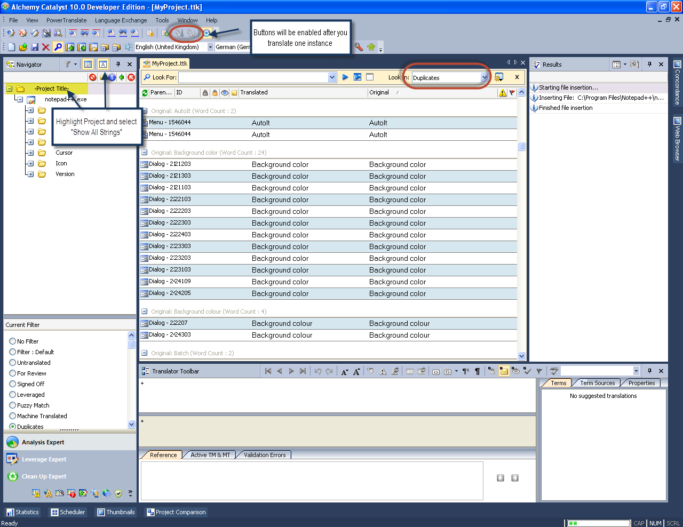Click the green shield validation icon

(x=118, y=493)
